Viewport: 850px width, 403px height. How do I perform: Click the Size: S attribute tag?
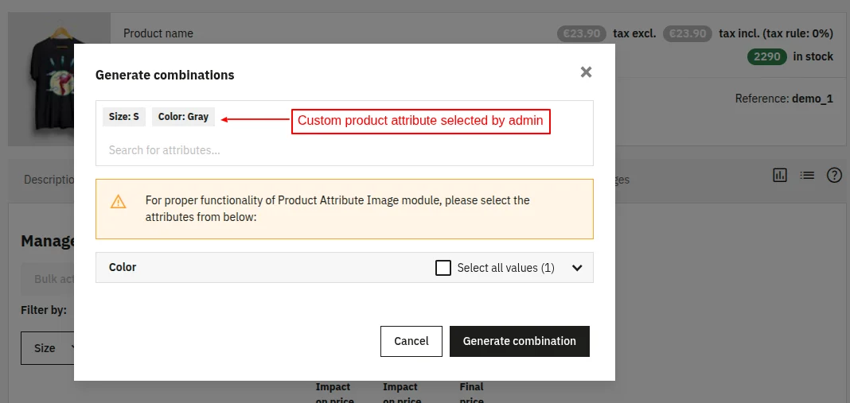coord(123,117)
